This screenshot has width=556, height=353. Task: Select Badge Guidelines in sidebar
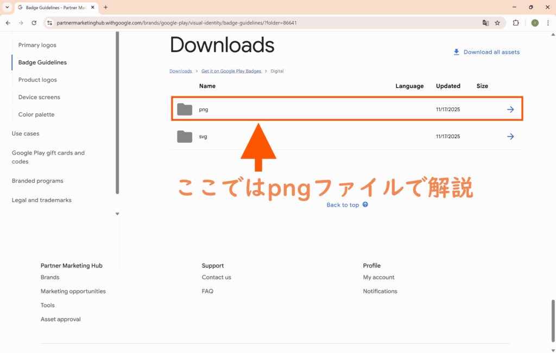(42, 62)
